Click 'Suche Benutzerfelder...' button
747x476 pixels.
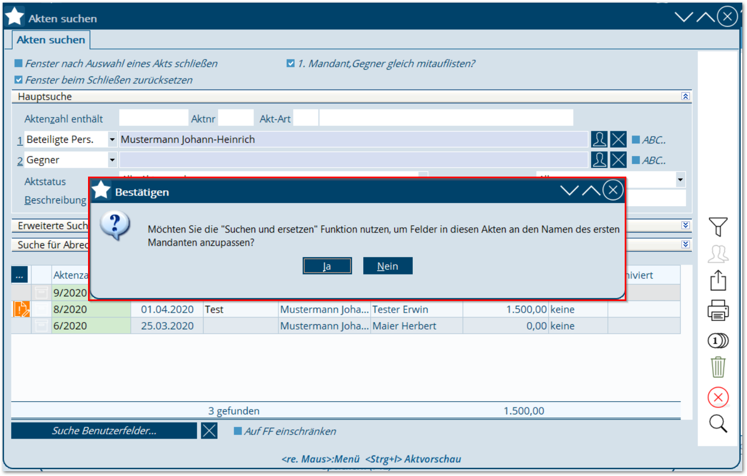point(104,431)
